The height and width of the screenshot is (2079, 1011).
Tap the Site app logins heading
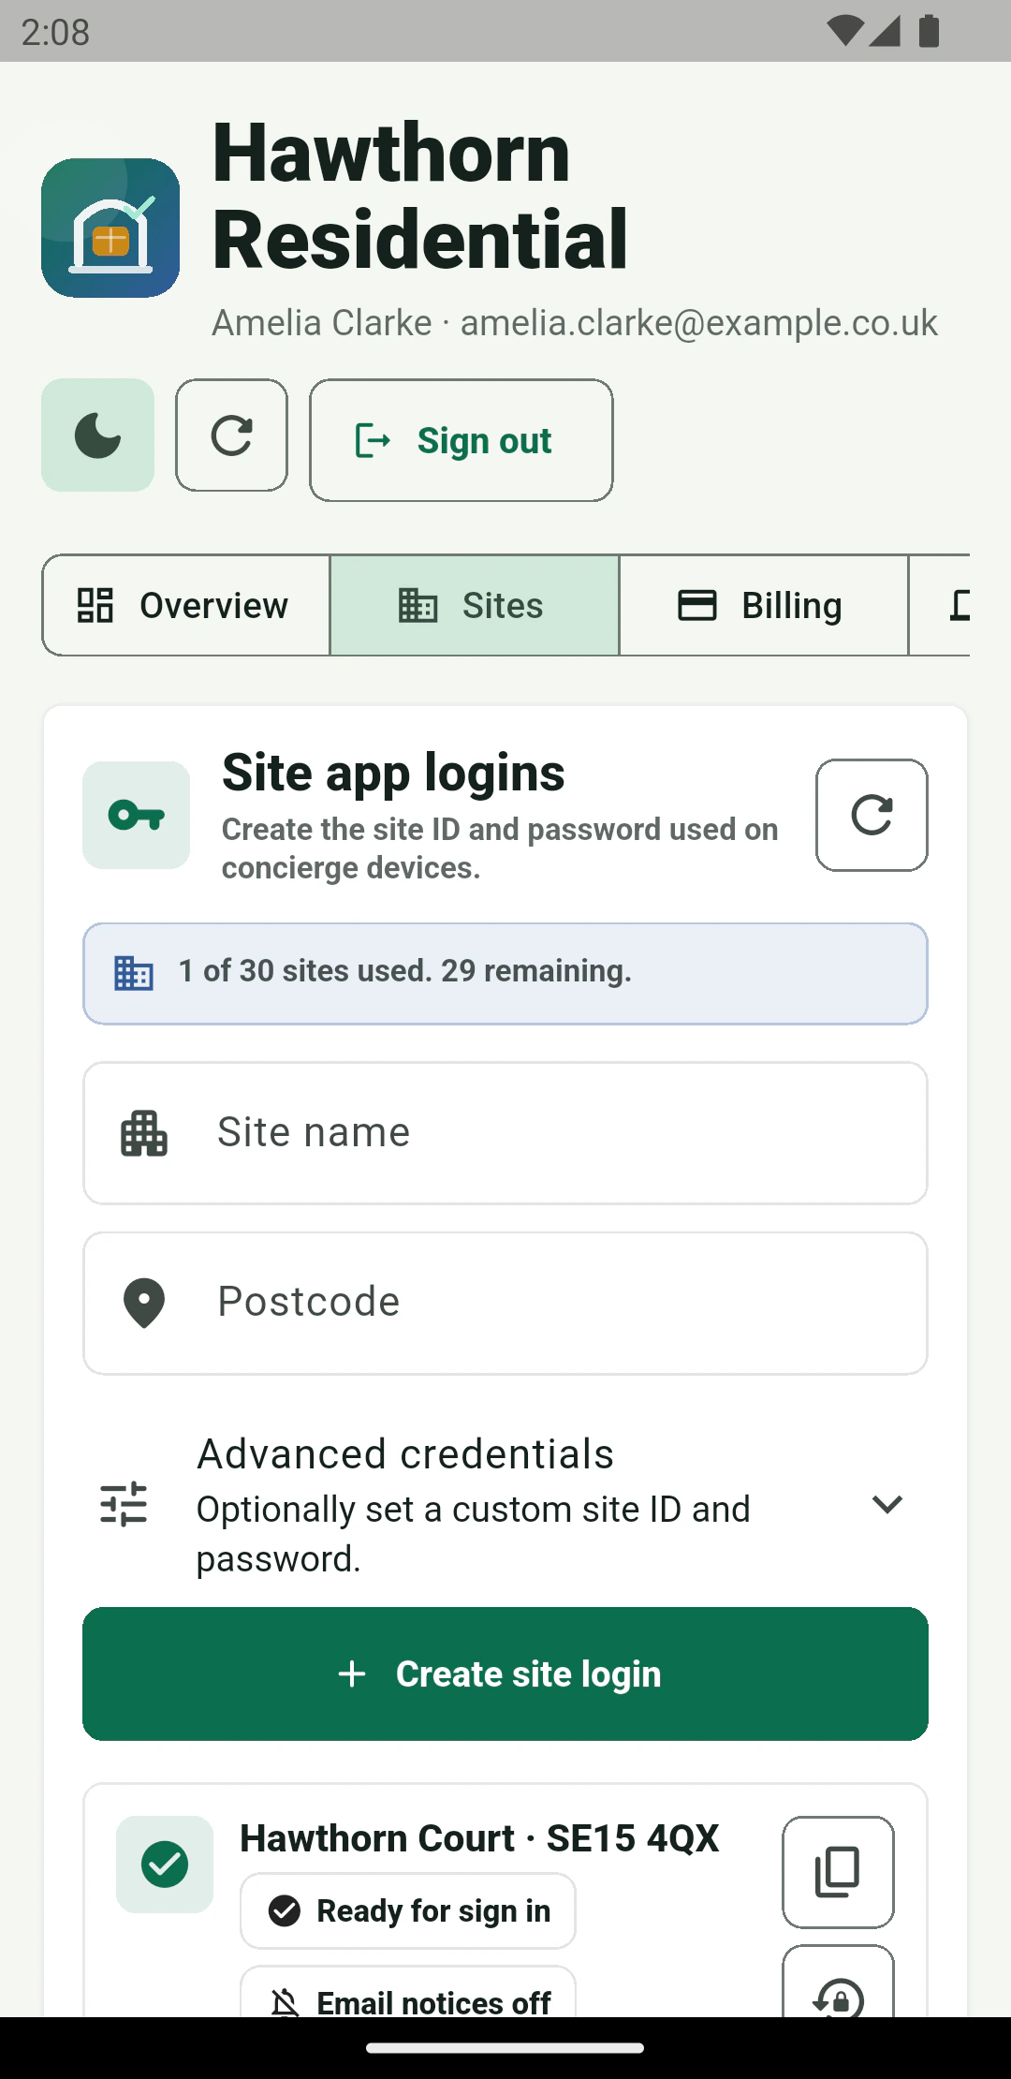coord(393,773)
